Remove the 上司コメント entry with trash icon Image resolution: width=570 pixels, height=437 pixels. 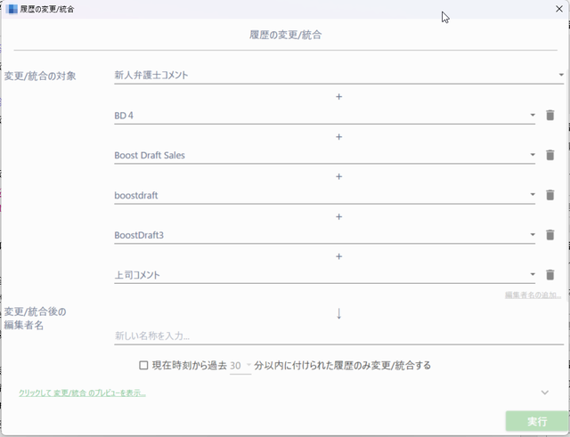tap(550, 275)
